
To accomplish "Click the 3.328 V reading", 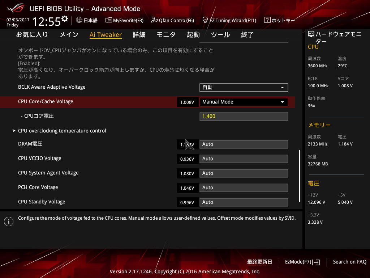I will point(315,222).
